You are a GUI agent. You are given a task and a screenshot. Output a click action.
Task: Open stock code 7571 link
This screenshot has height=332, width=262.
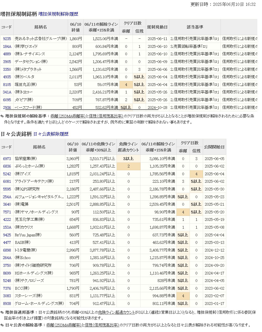click(x=7, y=212)
